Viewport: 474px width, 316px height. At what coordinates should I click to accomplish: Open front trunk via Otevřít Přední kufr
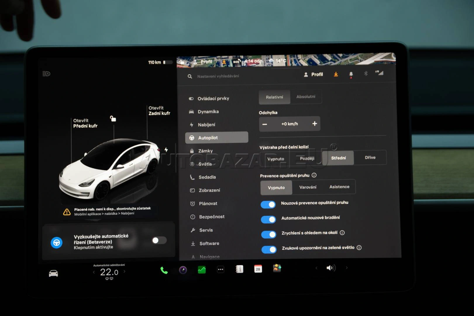click(x=85, y=123)
